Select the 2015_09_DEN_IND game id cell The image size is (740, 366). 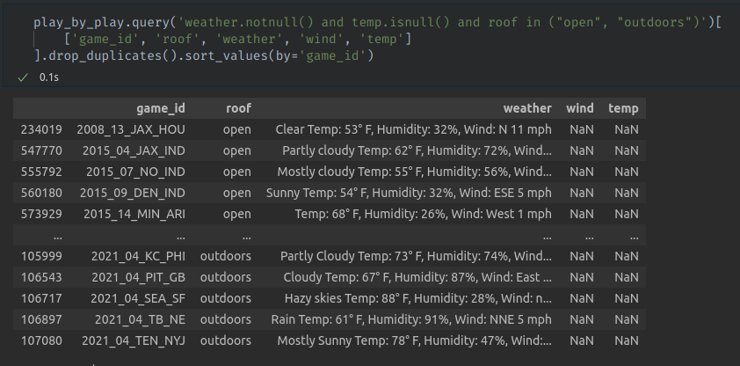(x=132, y=193)
